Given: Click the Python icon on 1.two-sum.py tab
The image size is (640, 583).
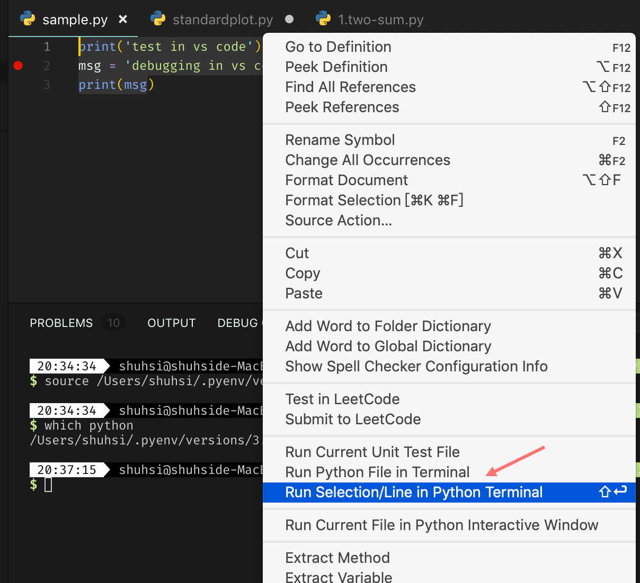Looking at the screenshot, I should click(322, 19).
